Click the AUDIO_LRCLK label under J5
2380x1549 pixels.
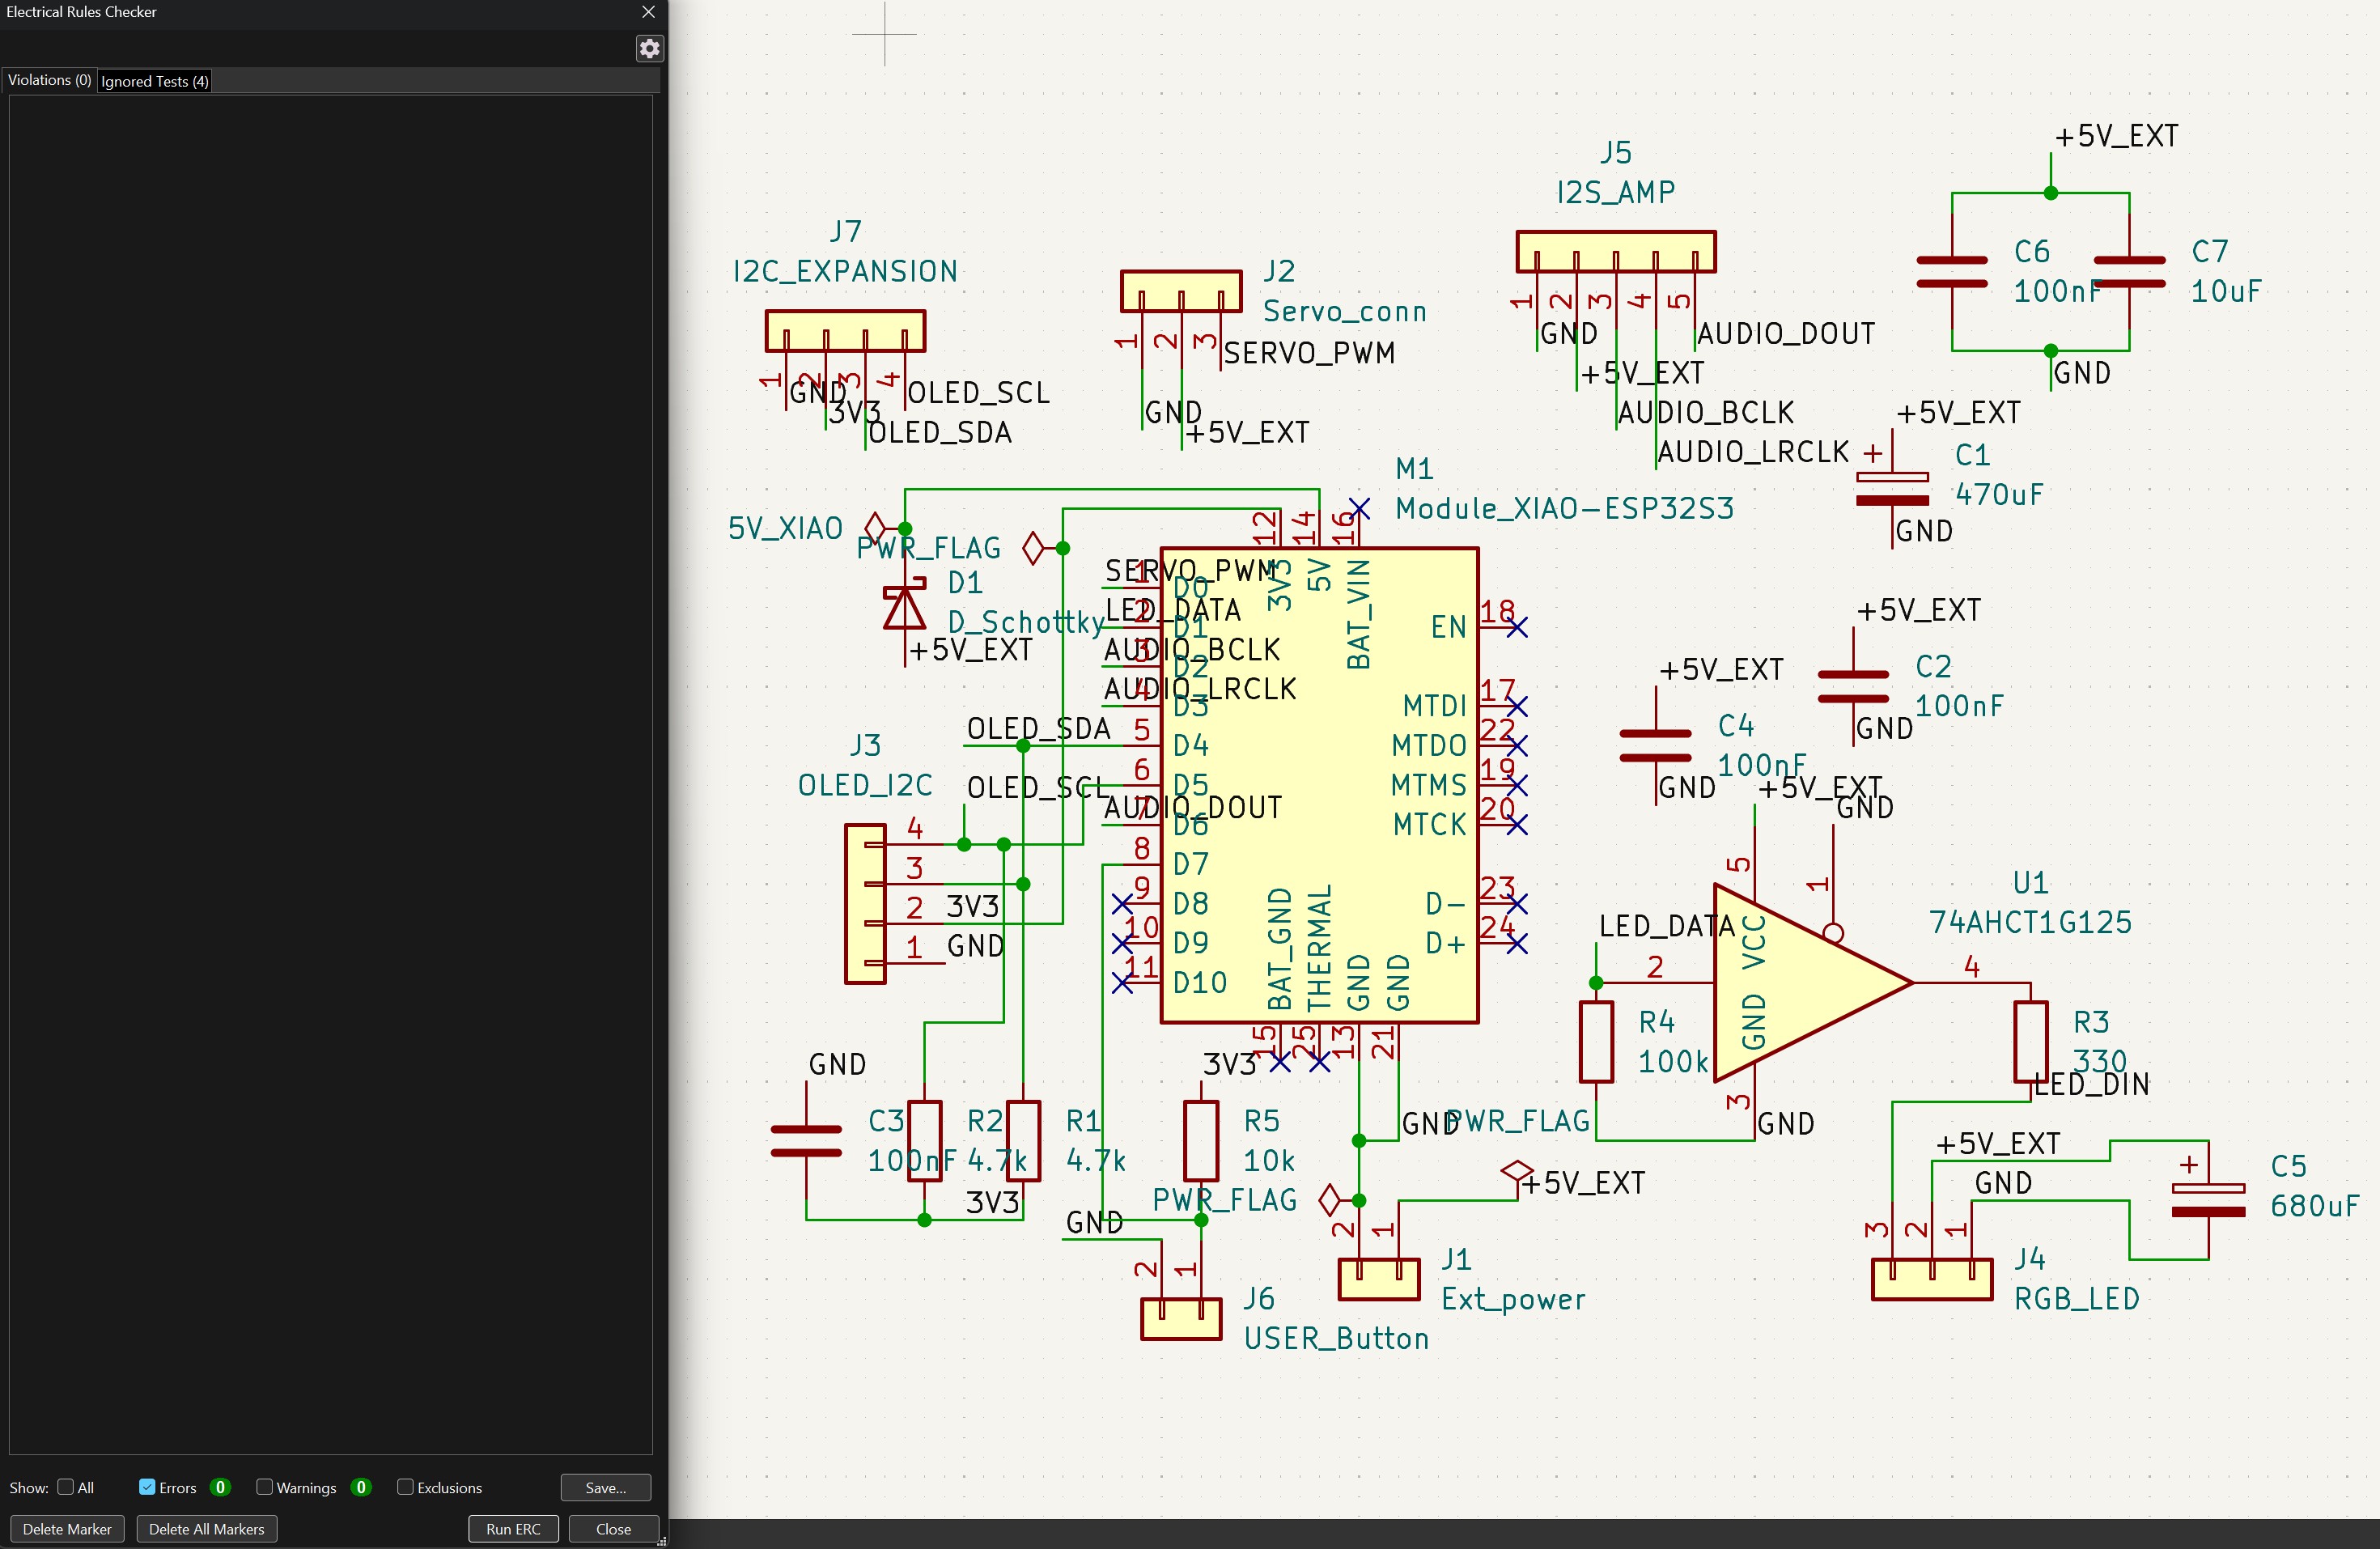tap(1753, 452)
